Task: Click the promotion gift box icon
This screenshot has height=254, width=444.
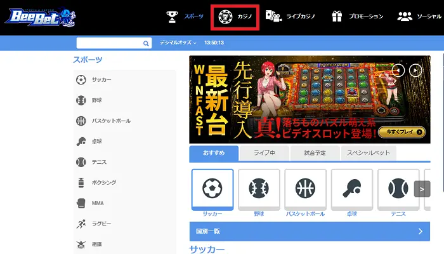Action: pos(337,16)
